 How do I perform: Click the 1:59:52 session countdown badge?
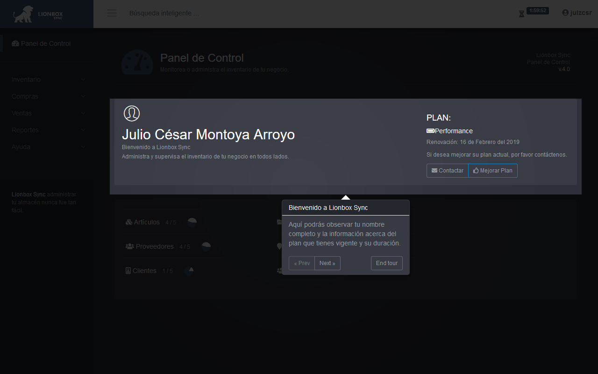point(538,10)
